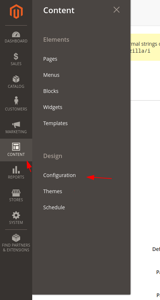
Task: Close the Content submenu panel
Action: point(116,10)
